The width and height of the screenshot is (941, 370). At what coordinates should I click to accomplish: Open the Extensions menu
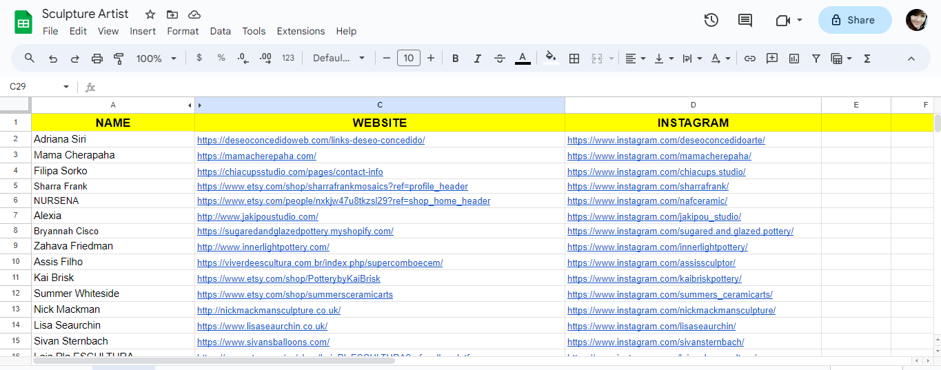301,31
